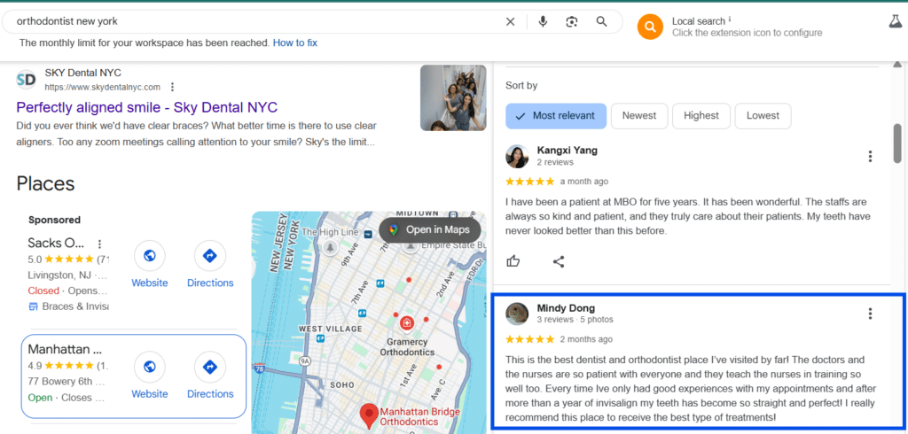Click Gramercy Orthodontics map pin
908x434 pixels.
[407, 322]
